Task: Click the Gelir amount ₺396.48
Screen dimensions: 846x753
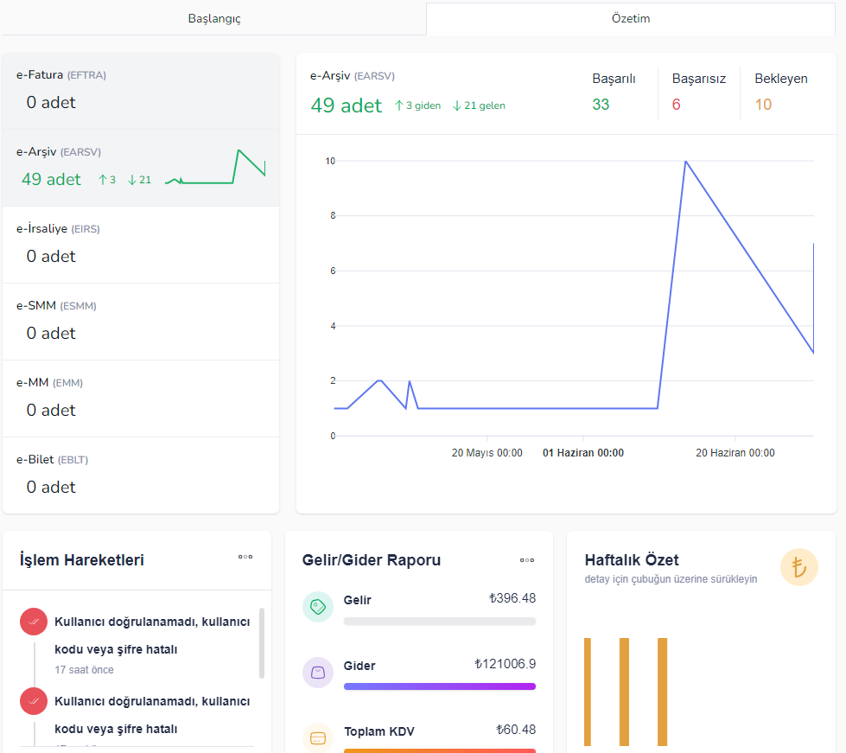Action: point(512,598)
